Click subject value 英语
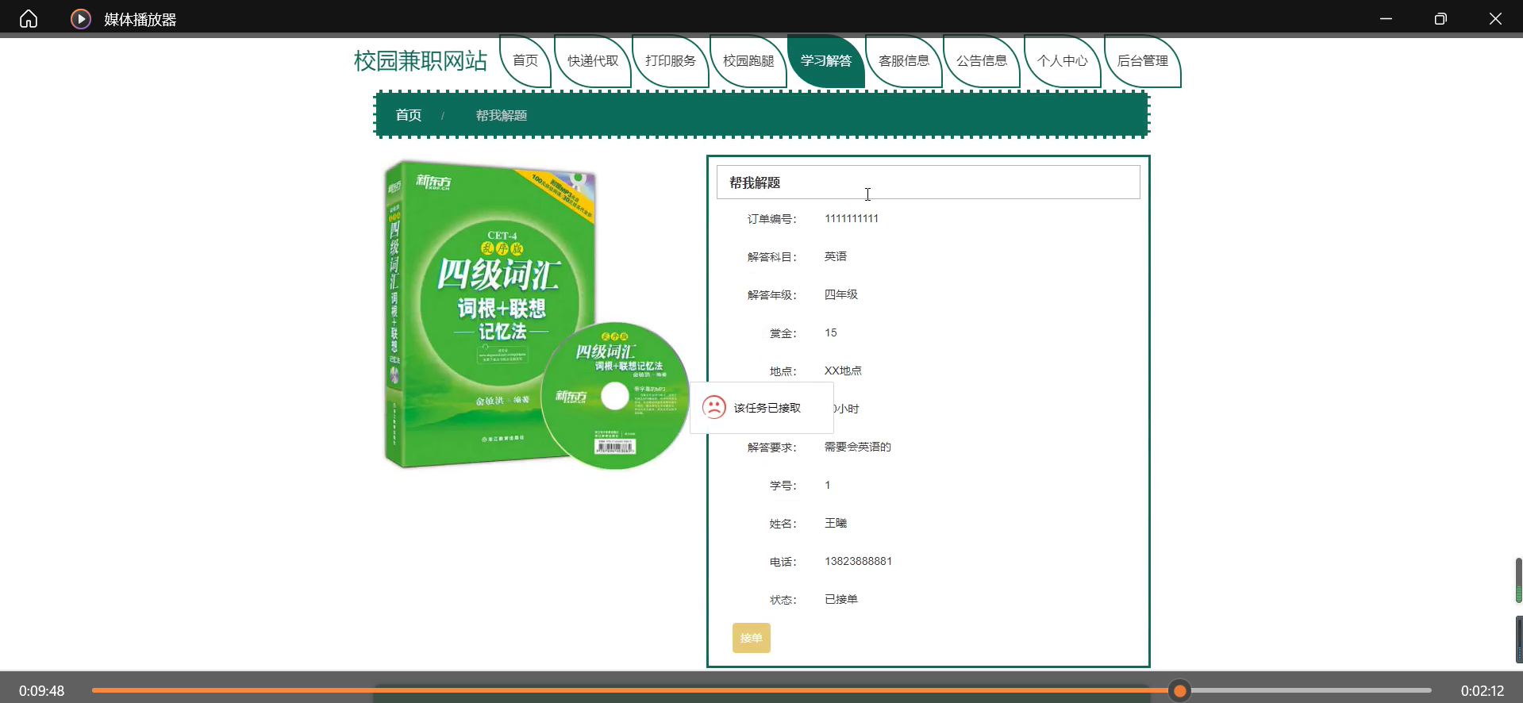 point(836,256)
